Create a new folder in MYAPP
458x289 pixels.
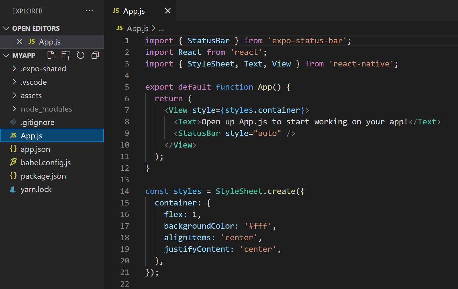[x=66, y=55]
